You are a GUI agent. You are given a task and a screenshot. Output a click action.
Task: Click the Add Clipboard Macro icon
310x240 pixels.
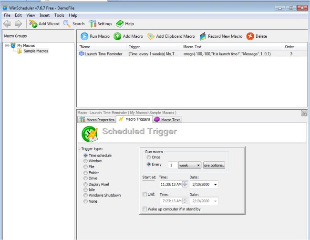(151, 36)
